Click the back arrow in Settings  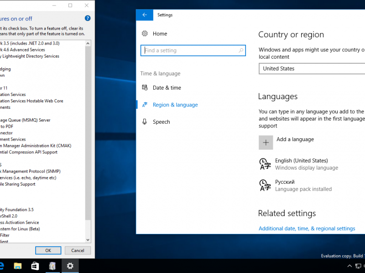click(145, 15)
